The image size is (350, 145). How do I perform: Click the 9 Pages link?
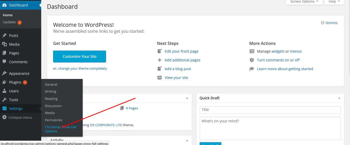[x=132, y=108]
